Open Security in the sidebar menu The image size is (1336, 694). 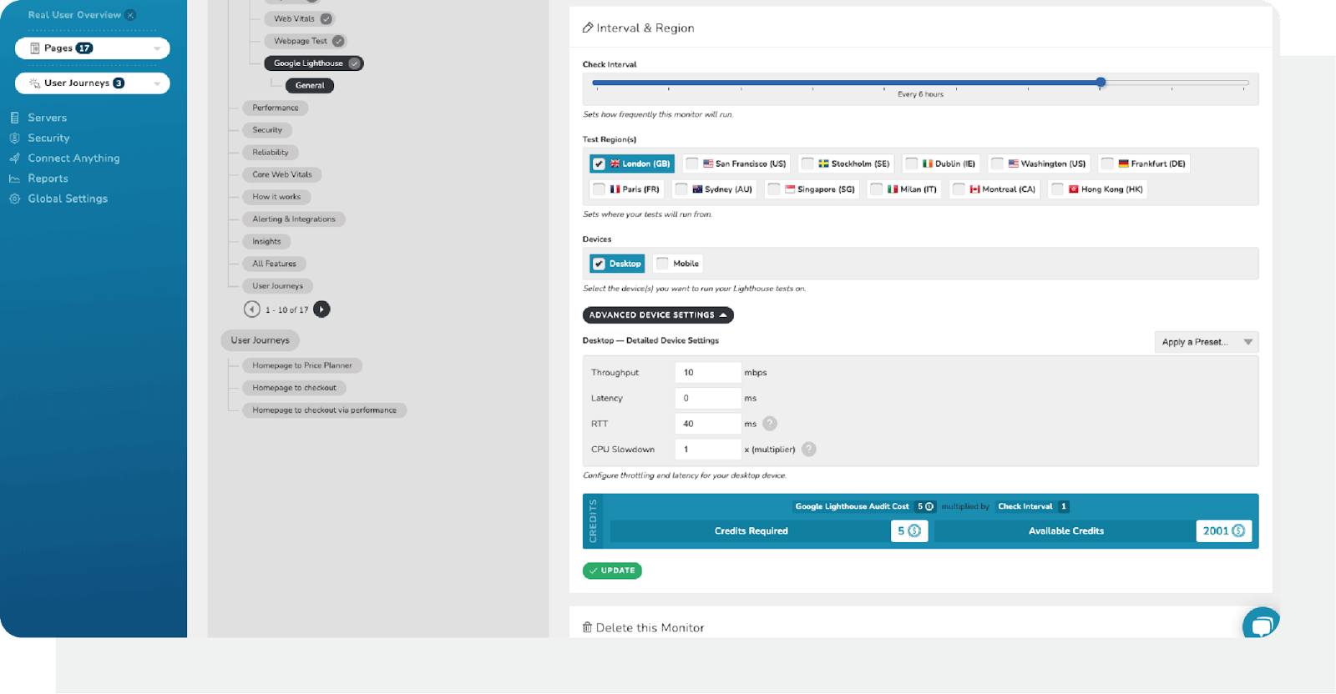48,138
